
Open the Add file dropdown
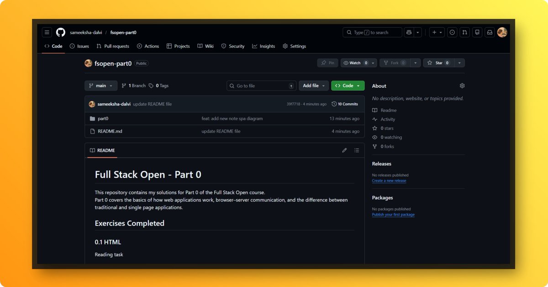[x=314, y=86]
